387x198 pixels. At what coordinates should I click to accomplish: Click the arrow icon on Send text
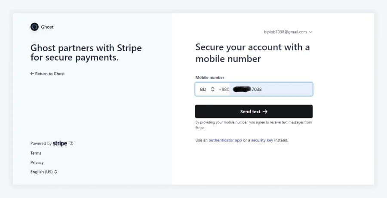[x=265, y=111]
